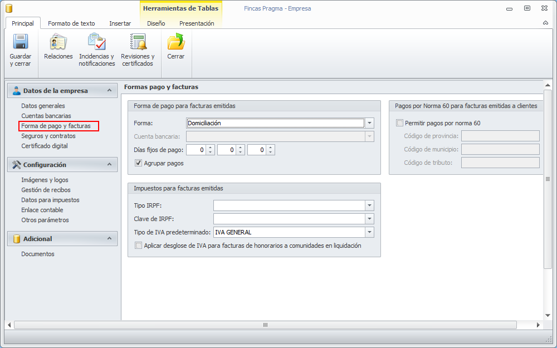Decrease the second Días fijos de pago value
This screenshot has height=348, width=557.
pos(241,153)
